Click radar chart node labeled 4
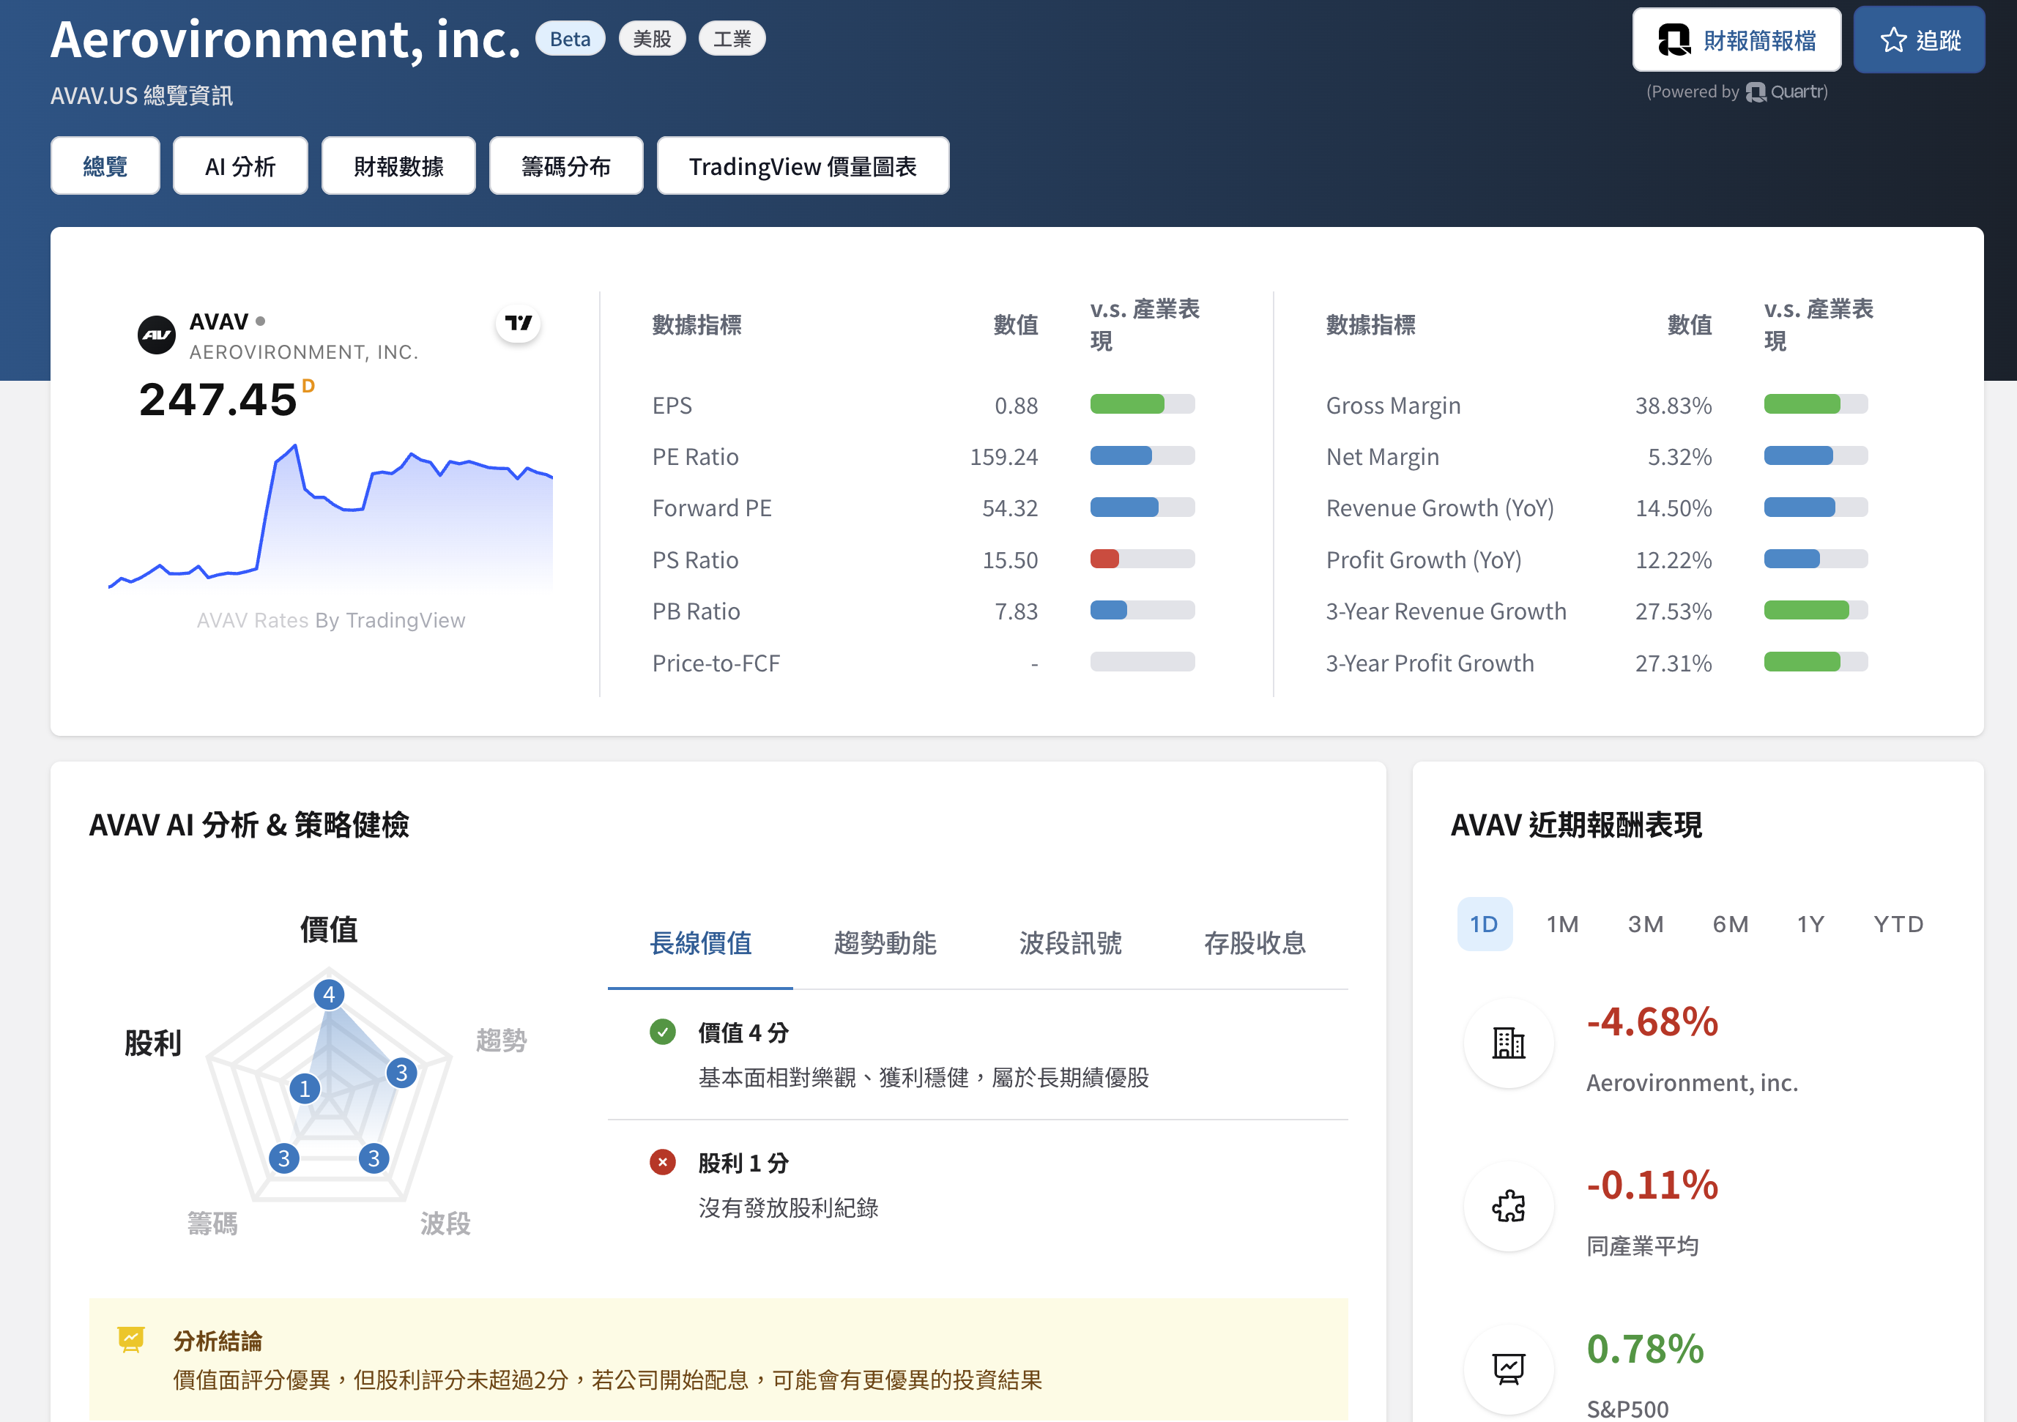Screen dimensions: 2017x1422 click(x=329, y=994)
